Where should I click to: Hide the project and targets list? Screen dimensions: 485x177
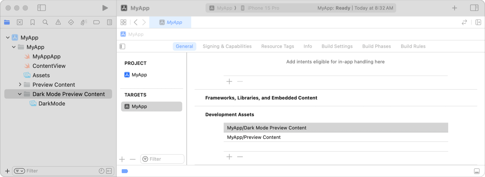[122, 47]
